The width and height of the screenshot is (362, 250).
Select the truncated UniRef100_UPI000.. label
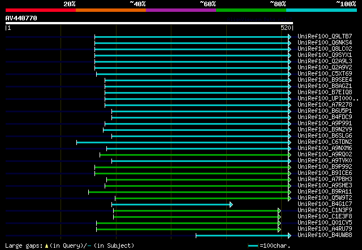(x=328, y=99)
